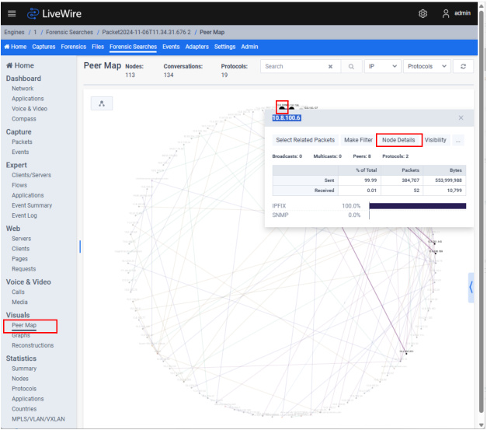Open Calls under Voice & Video
487x430 pixels.
tap(18, 292)
